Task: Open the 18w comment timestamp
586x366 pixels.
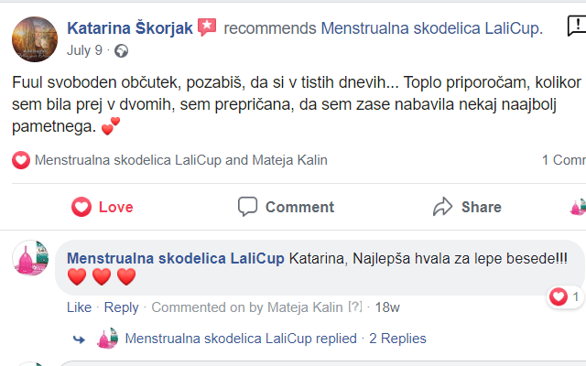Action: pos(387,307)
